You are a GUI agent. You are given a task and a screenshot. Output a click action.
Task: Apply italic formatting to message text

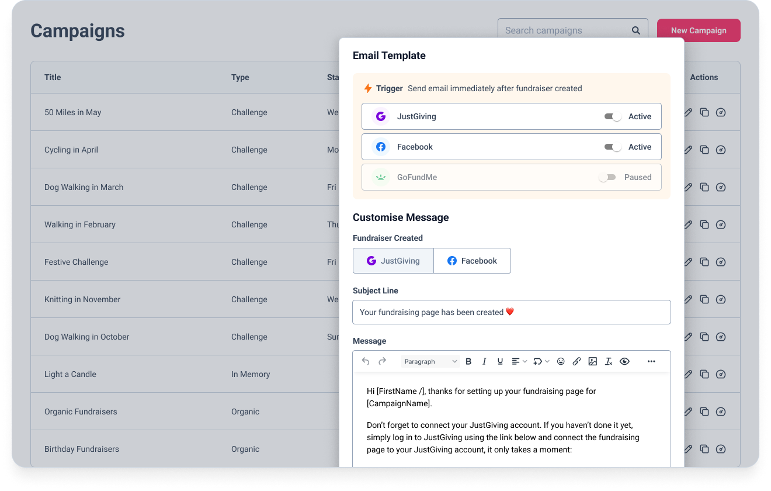[484, 361]
